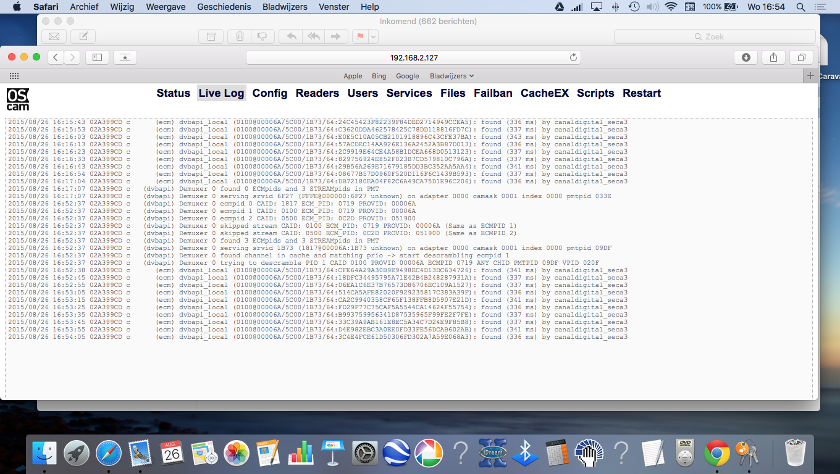
Task: Click the Zoek search field in Mail
Action: tap(715, 36)
